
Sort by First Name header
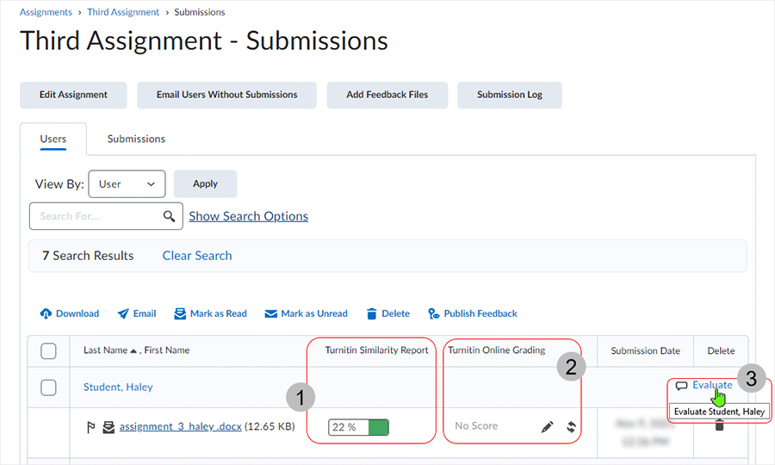tap(167, 350)
